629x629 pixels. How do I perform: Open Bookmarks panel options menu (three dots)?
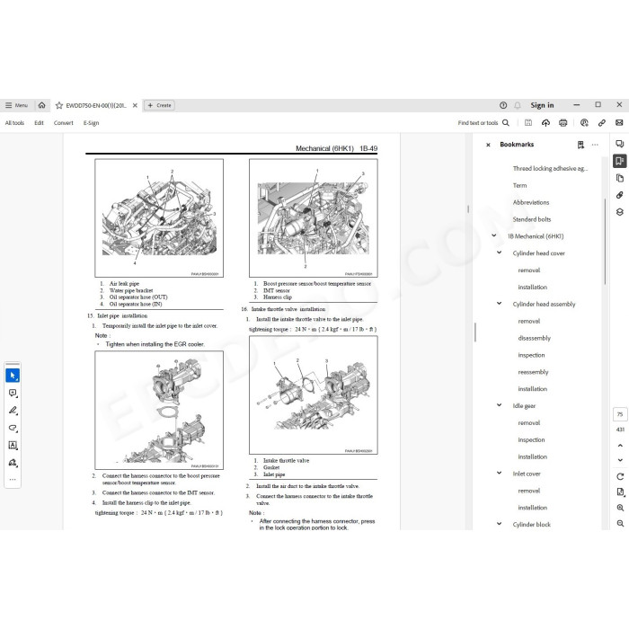[x=595, y=145]
